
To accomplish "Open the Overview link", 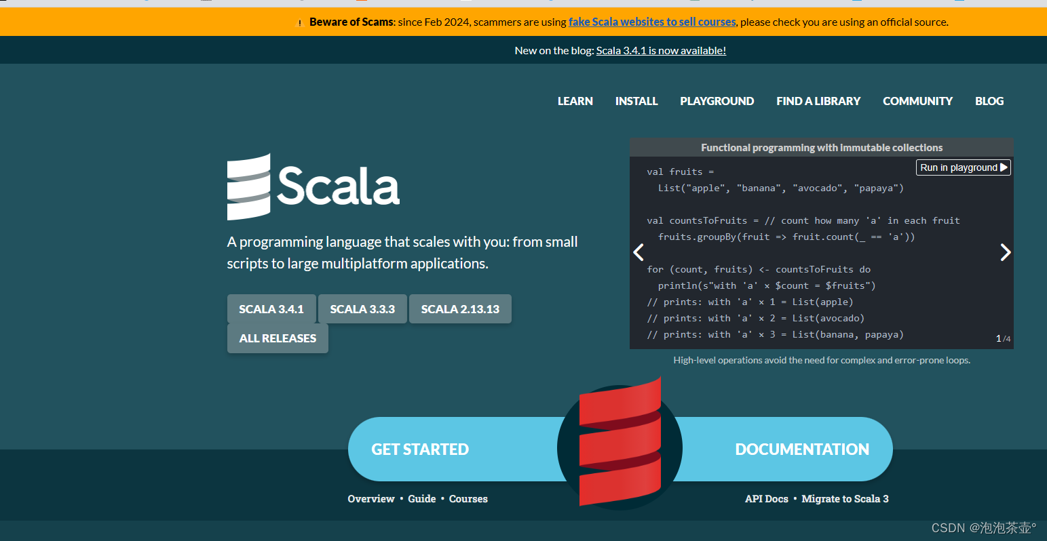I will coord(371,499).
